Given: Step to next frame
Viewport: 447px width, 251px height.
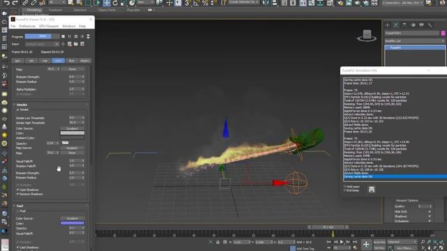Looking at the screenshot, I should (348, 242).
